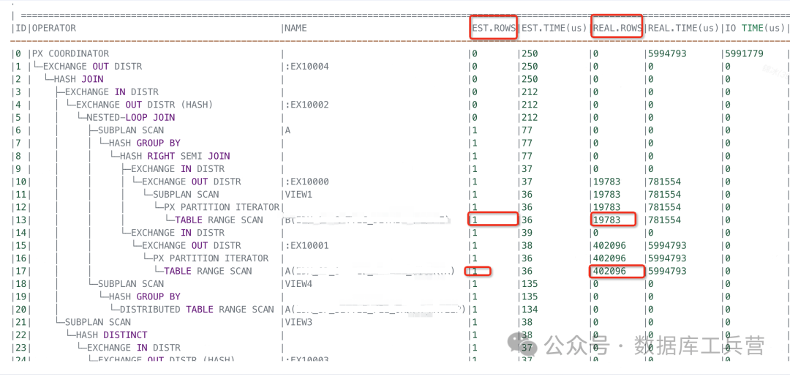Click the OPERATOR column header
This screenshot has width=790, height=377.
54,29
